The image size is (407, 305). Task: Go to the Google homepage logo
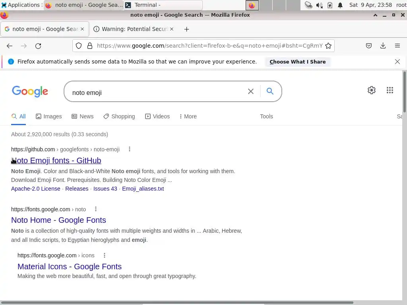coord(30,91)
